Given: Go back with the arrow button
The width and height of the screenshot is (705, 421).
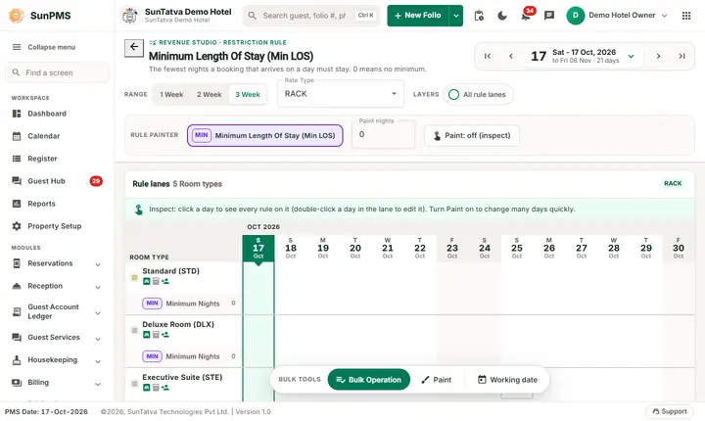Looking at the screenshot, I should [x=134, y=47].
